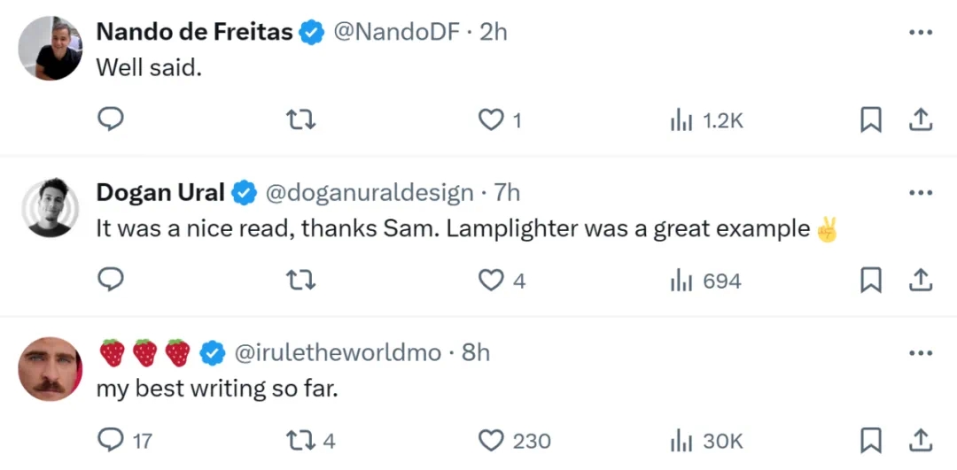Bookmark the "my best writing so far" tweet

(x=871, y=440)
